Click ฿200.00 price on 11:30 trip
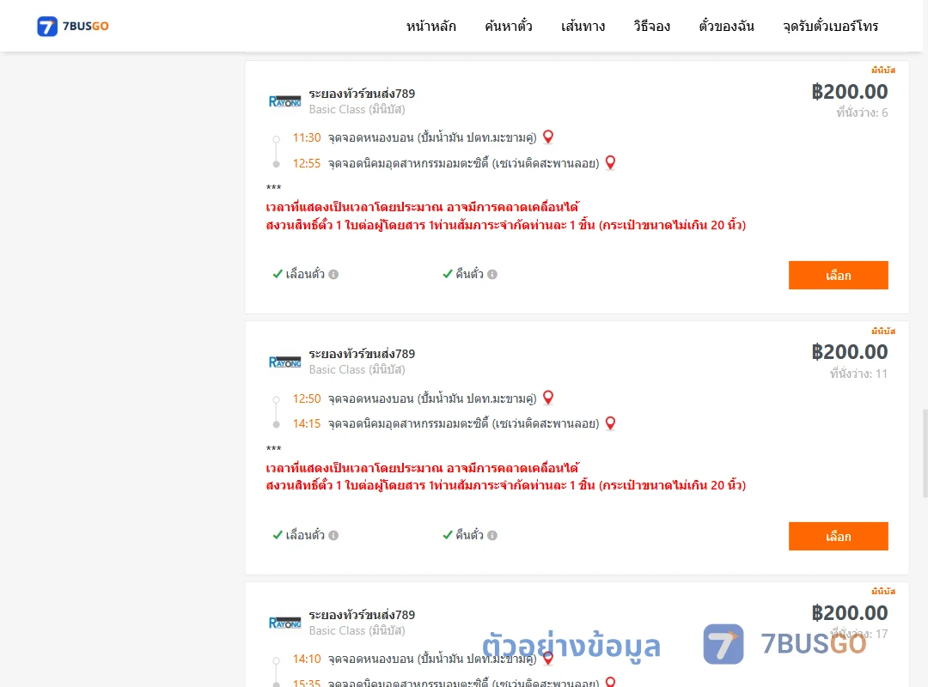 click(x=850, y=92)
